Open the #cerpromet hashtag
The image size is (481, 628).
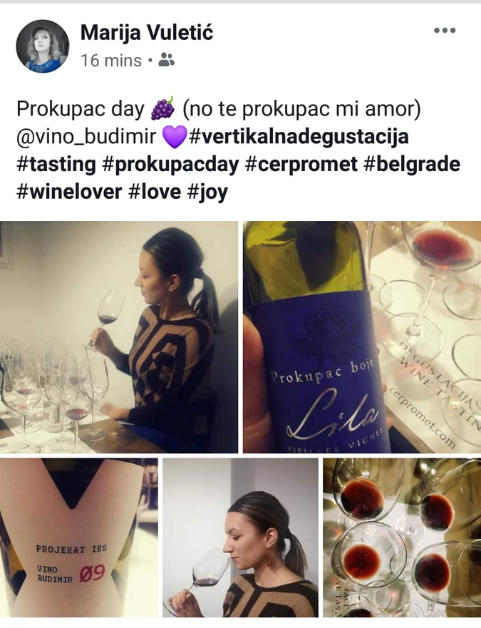(301, 164)
